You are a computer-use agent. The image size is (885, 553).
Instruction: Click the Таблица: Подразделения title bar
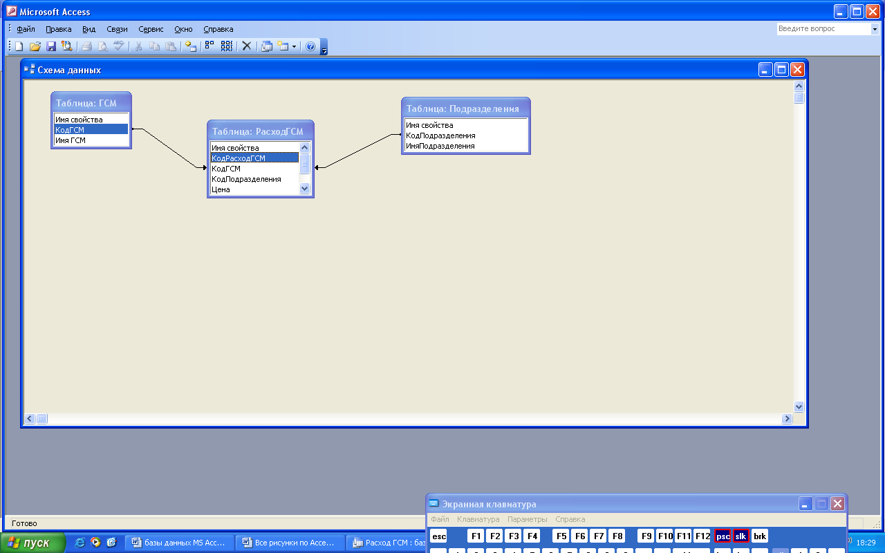click(x=466, y=109)
